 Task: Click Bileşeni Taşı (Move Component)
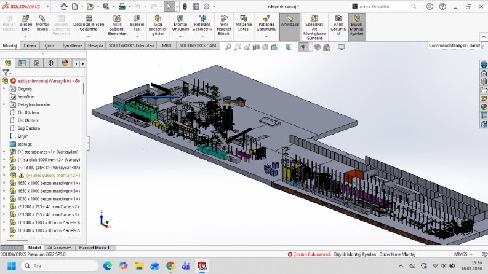[x=137, y=23]
